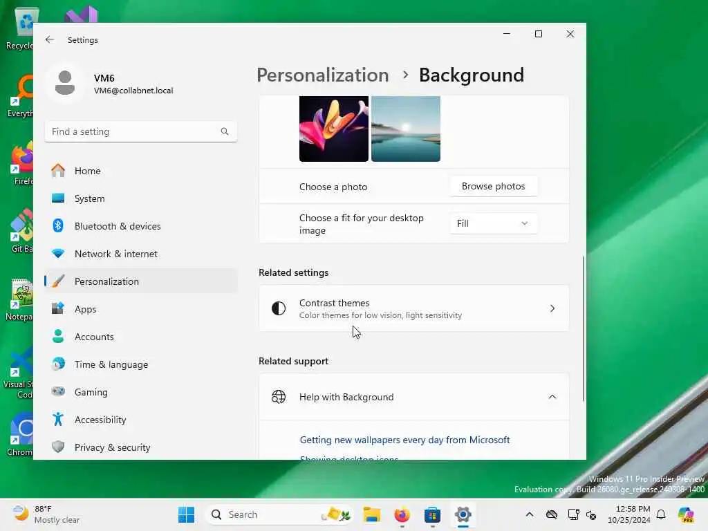The height and width of the screenshot is (531, 708).
Task: Open the Windows Start menu
Action: coord(186,514)
